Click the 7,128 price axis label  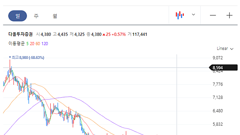click(x=217, y=97)
